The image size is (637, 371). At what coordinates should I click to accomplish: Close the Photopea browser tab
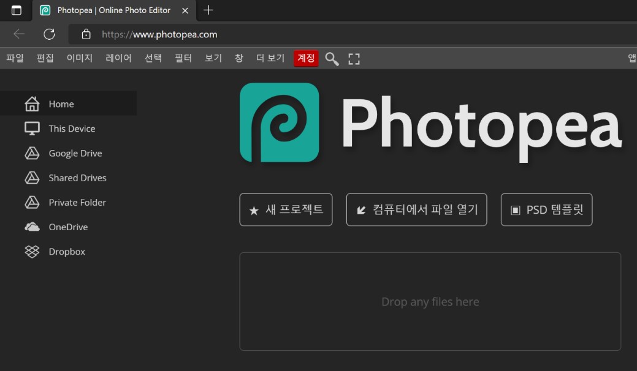[185, 10]
